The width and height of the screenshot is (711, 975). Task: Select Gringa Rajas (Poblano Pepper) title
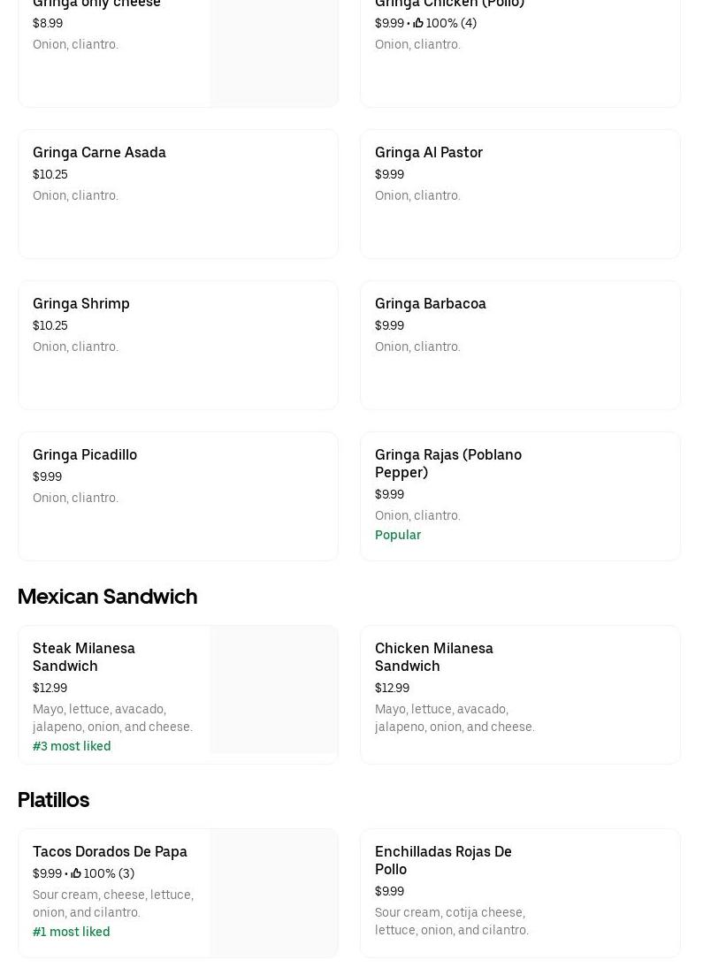447,463
